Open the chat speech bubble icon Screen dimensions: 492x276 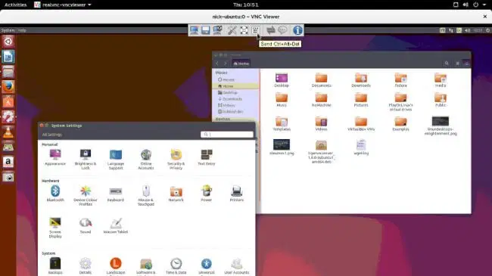282,30
